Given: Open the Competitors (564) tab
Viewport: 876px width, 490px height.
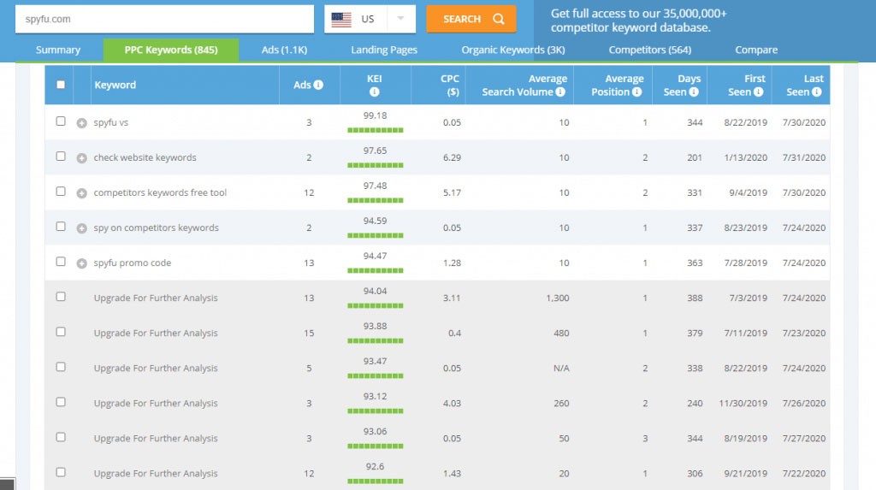Looking at the screenshot, I should tap(650, 50).
